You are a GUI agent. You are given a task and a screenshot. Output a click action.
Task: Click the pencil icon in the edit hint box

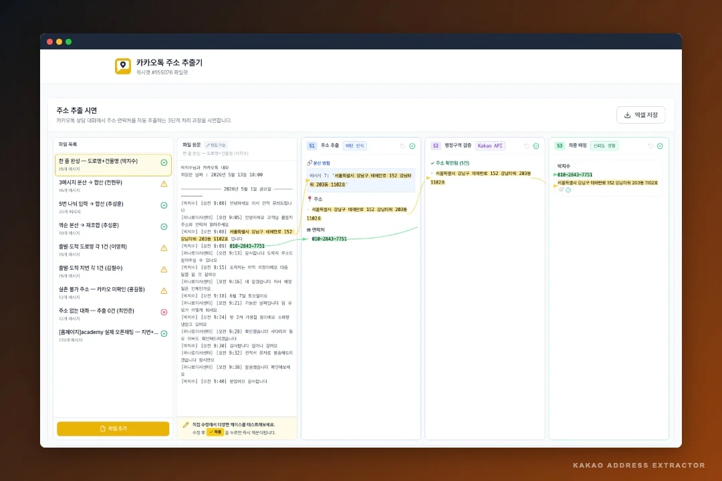pyautogui.click(x=186, y=425)
